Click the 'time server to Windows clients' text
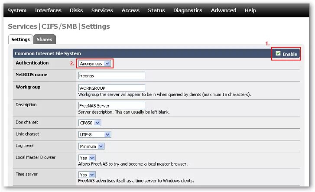Image resolution: width=315 pixels, height=192 pixels. tap(136, 181)
